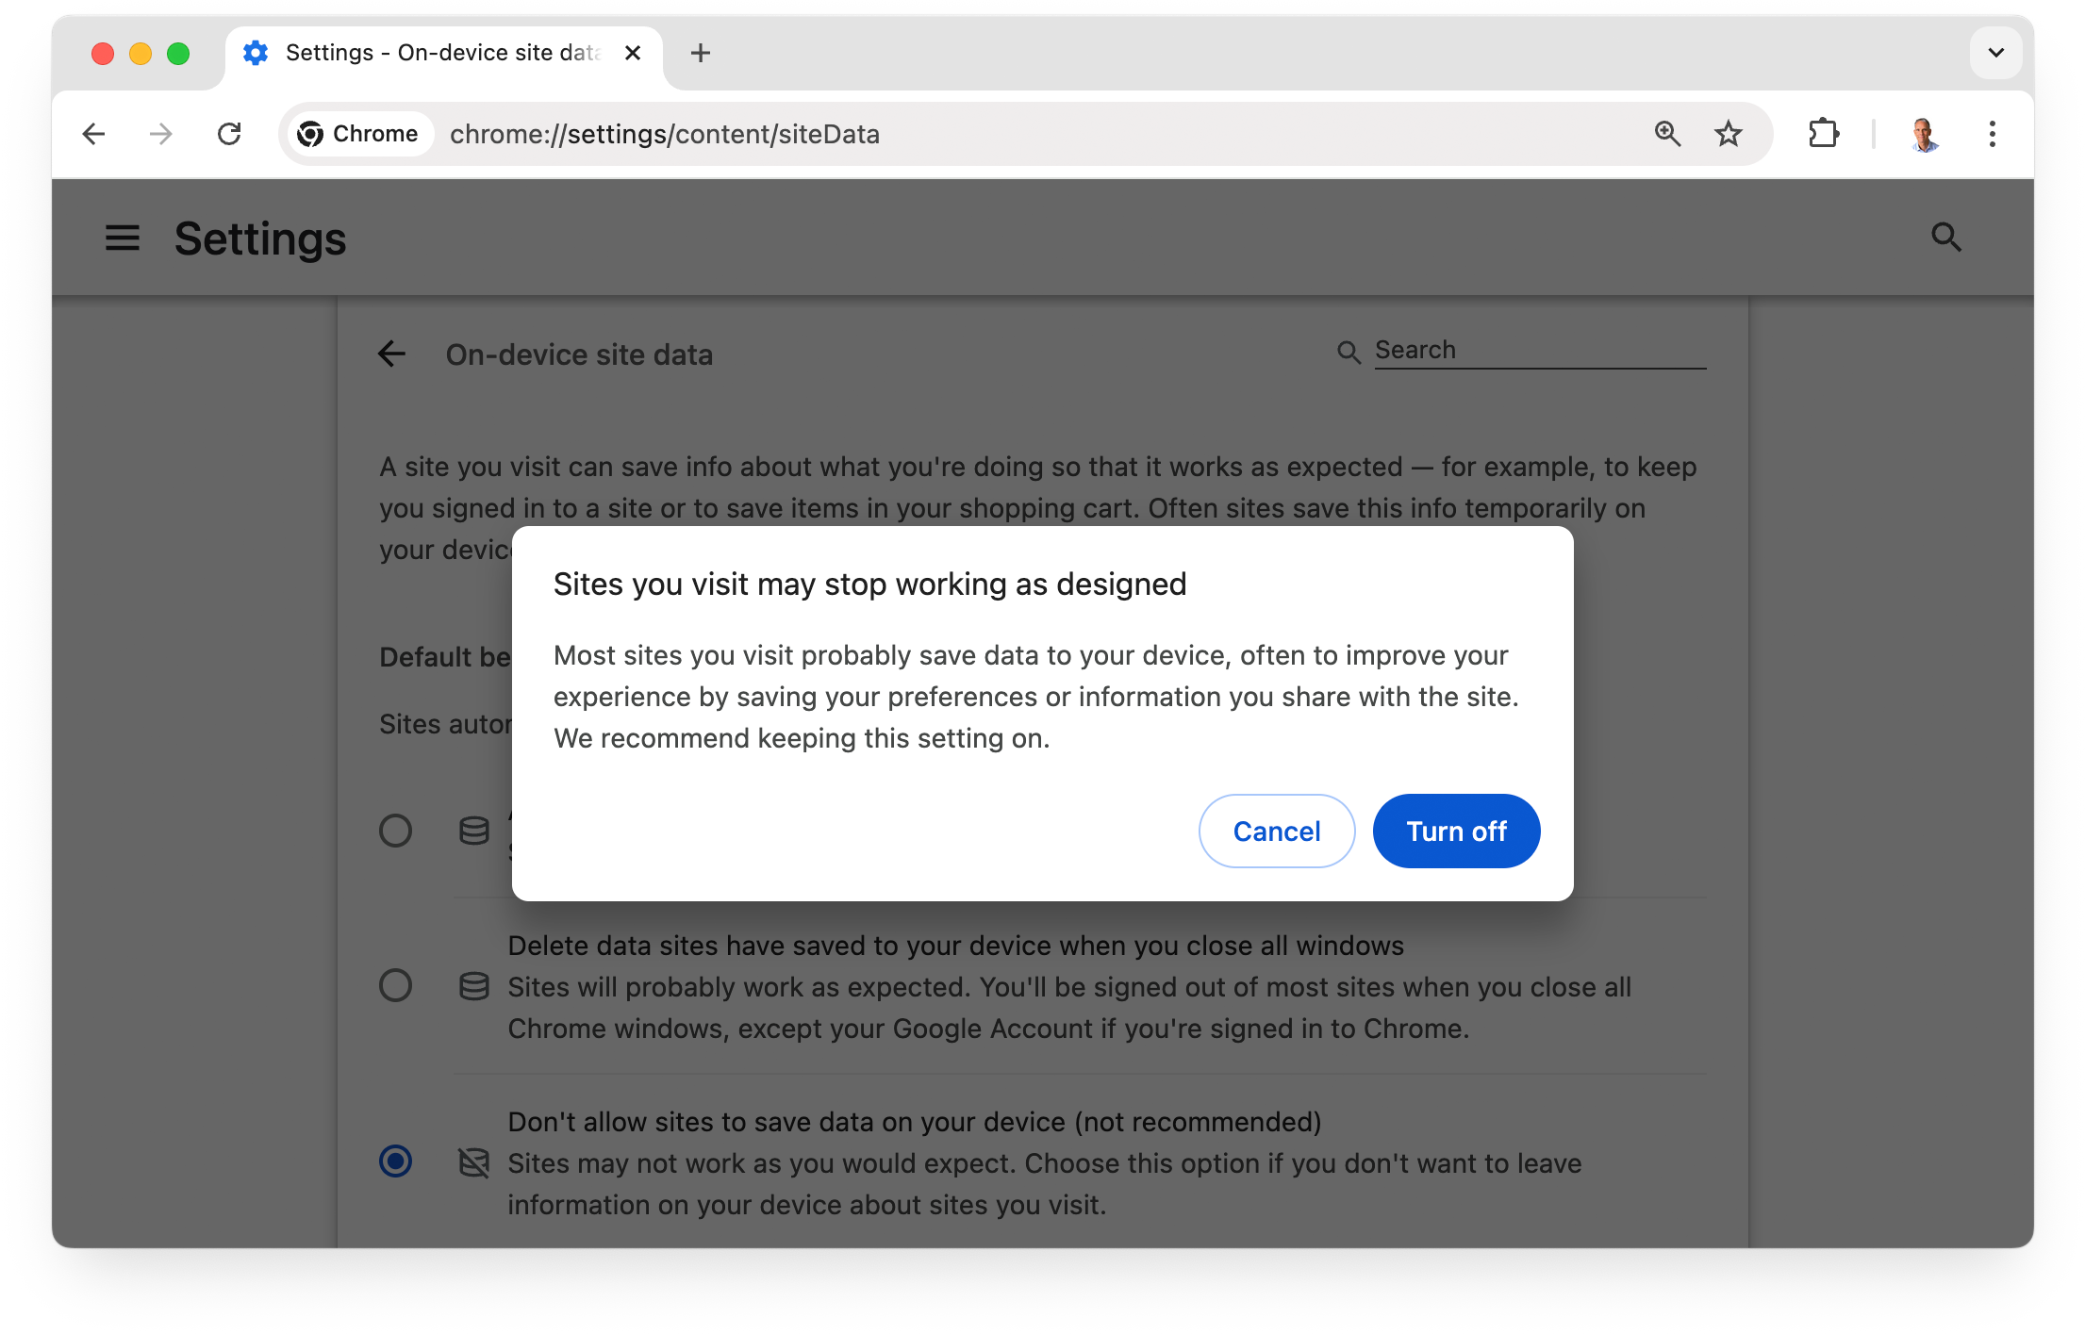Click the bookmark star icon in toolbar
Image resolution: width=2085 pixels, height=1334 pixels.
pos(1731,132)
